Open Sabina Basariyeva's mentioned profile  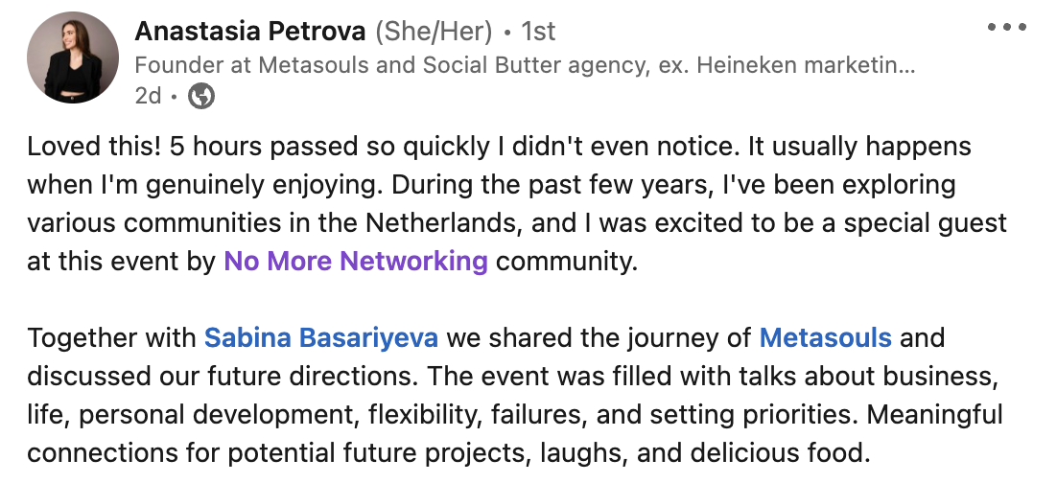click(321, 337)
